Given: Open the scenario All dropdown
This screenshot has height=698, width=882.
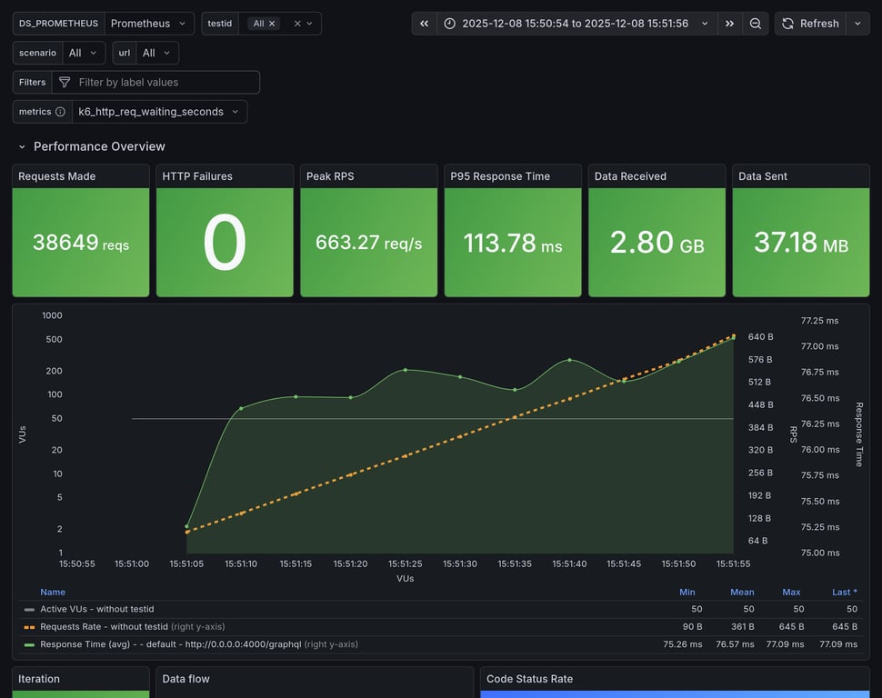Looking at the screenshot, I should pos(83,52).
